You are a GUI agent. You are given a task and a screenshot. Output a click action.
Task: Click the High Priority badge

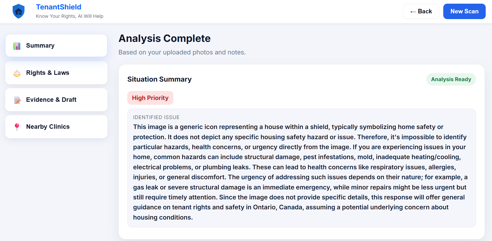click(150, 98)
